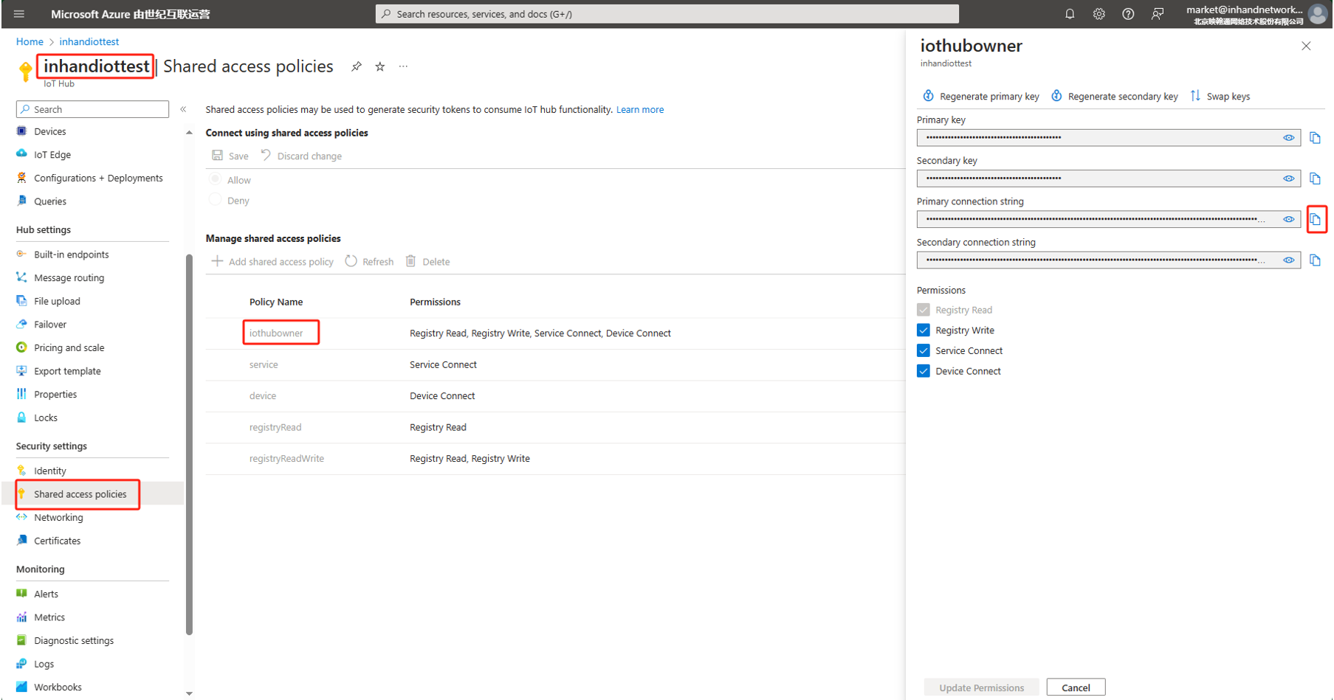Collapse the left navigation sidebar
The image size is (1334, 700).
183,109
